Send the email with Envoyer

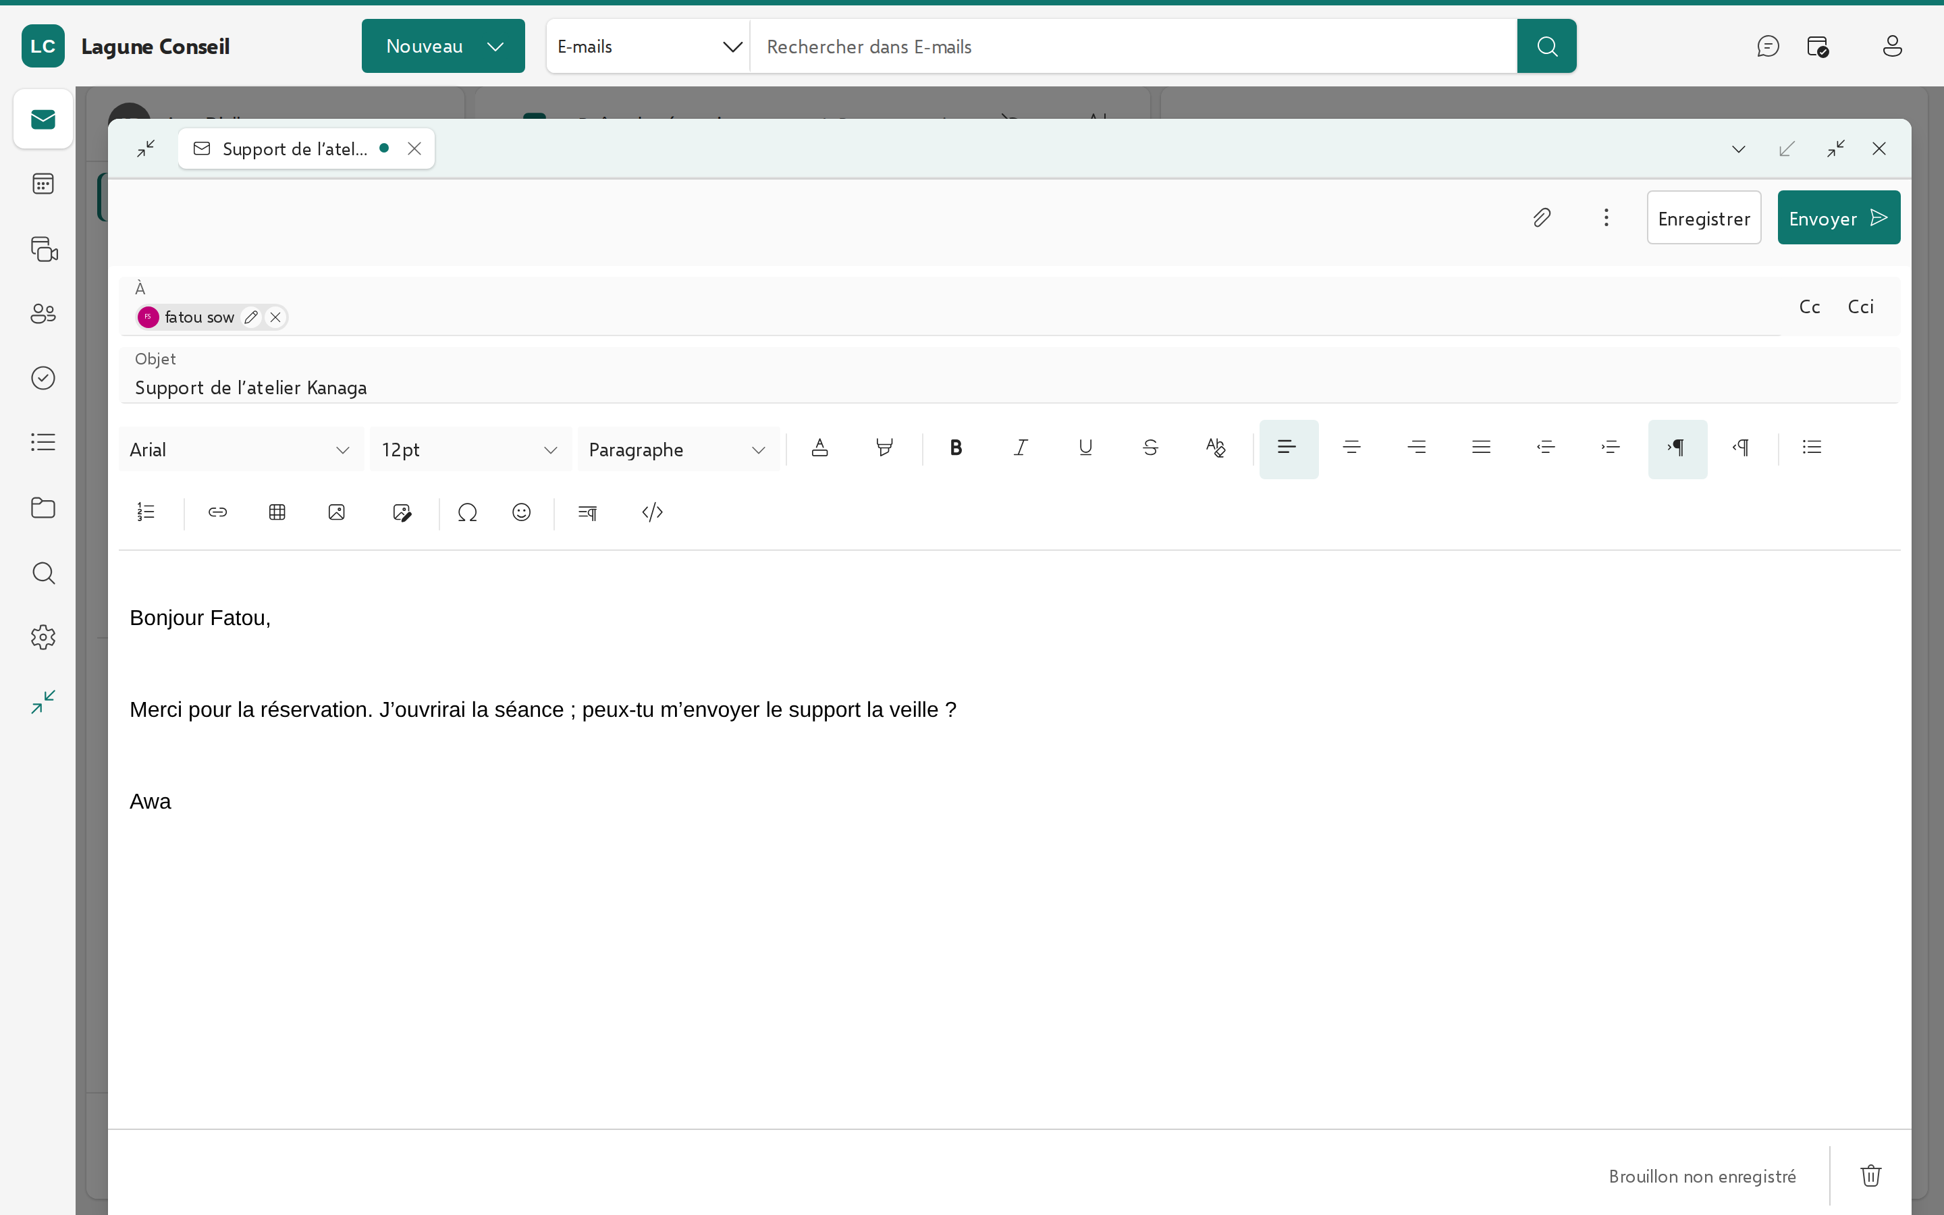(x=1838, y=218)
